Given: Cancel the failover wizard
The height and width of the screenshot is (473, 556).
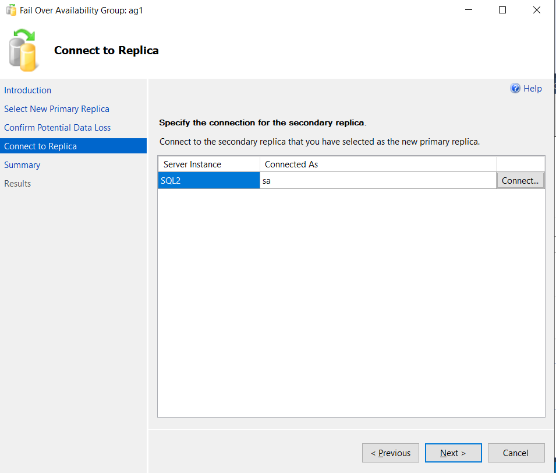Looking at the screenshot, I should click(516, 453).
